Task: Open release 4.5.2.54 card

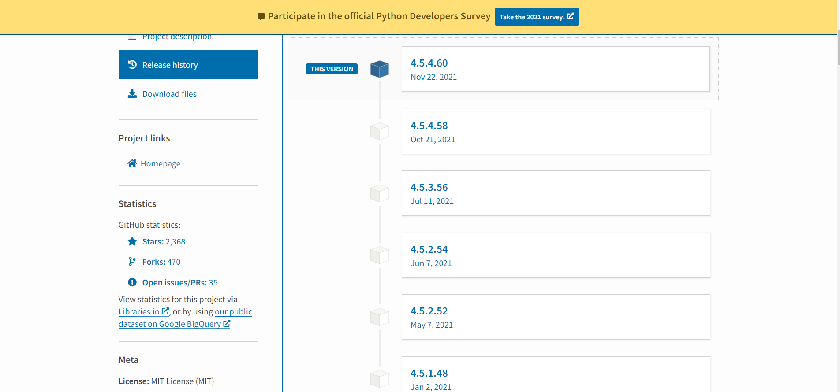Action: click(556, 255)
